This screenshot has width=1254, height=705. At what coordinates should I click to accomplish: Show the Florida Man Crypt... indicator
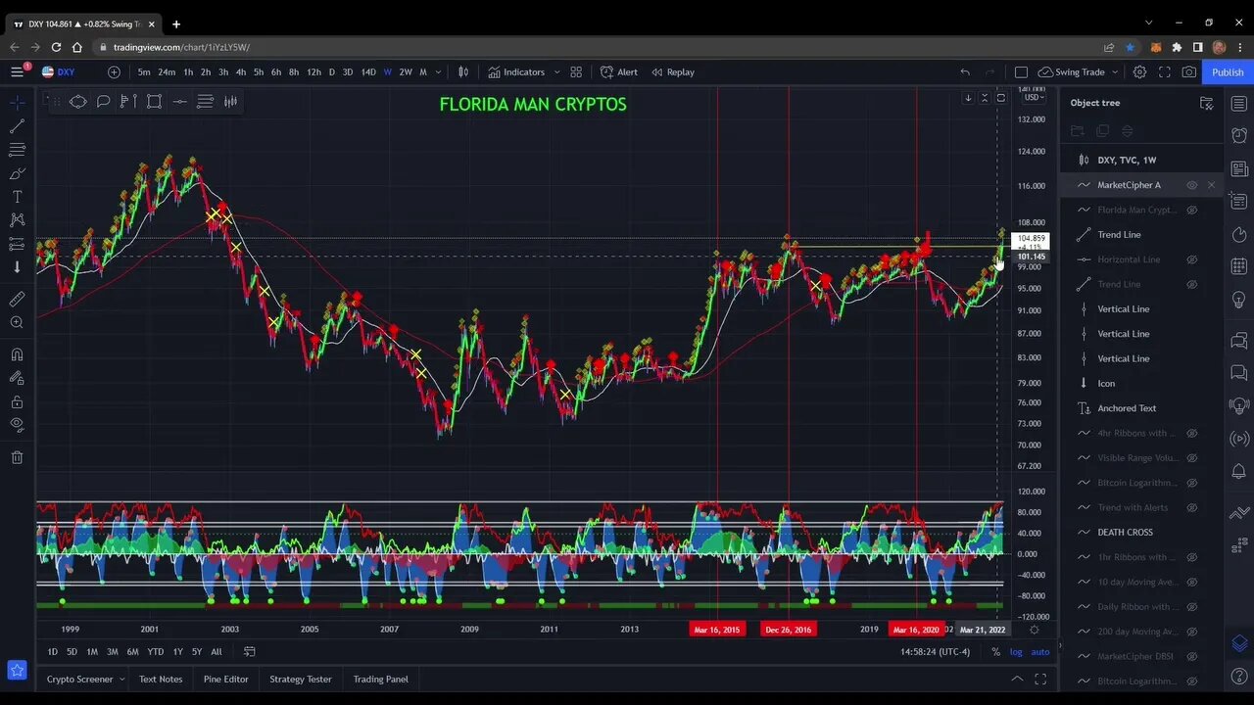1192,210
